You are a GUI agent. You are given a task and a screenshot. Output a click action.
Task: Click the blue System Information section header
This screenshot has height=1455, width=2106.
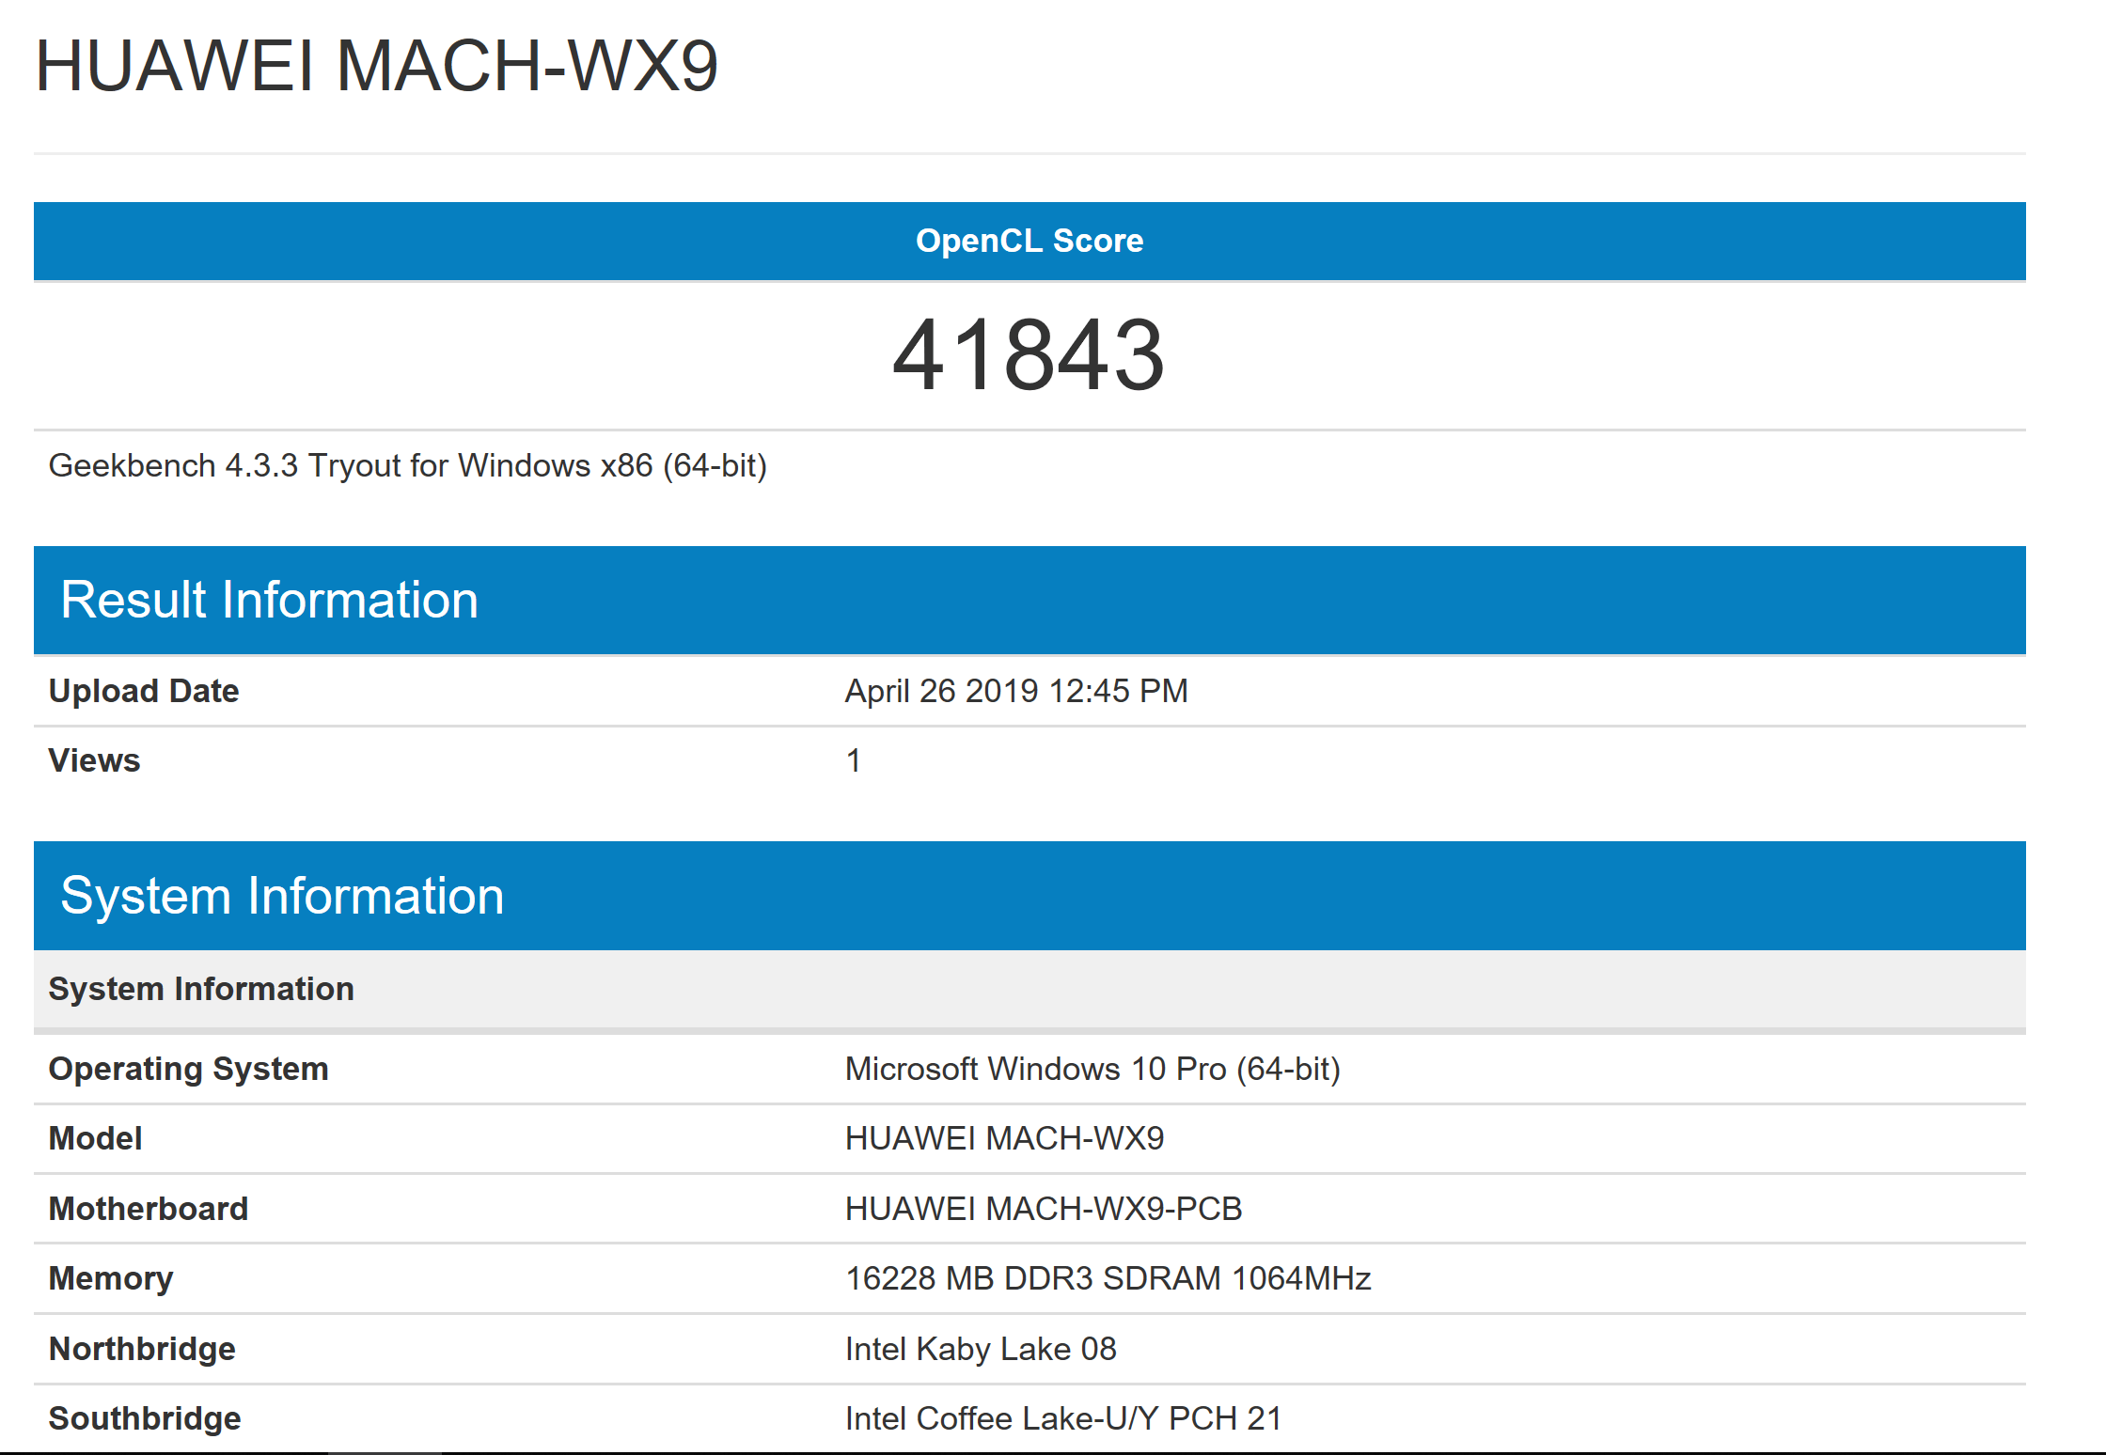[x=282, y=896]
